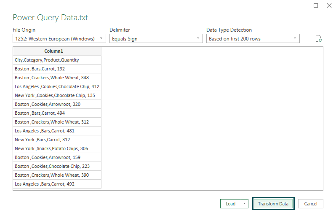Click the 'File Origin' label

[24, 30]
